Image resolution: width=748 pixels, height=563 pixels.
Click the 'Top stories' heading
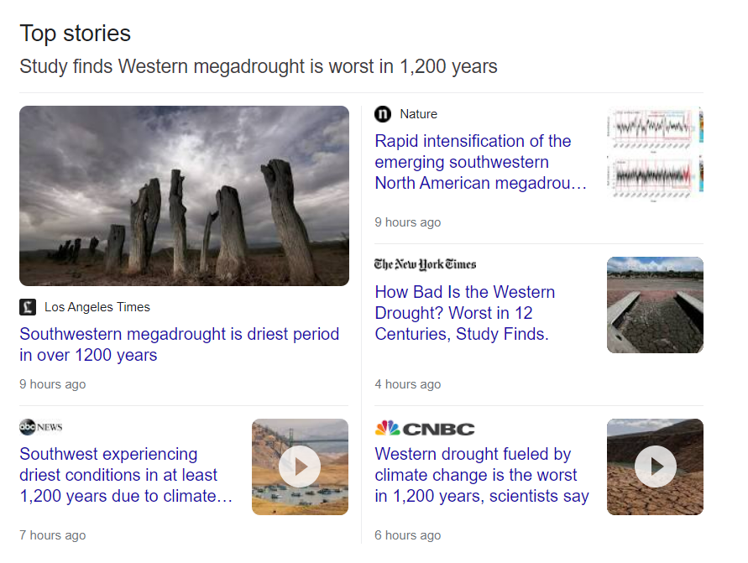(x=76, y=34)
